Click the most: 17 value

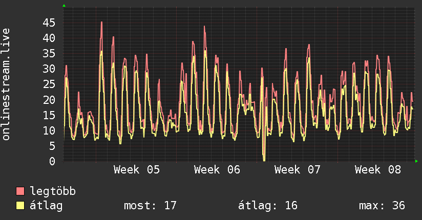pos(150,206)
